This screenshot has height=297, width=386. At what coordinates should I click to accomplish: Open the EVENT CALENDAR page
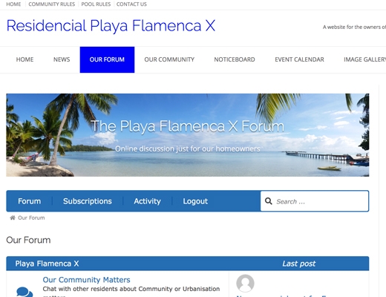pyautogui.click(x=299, y=59)
